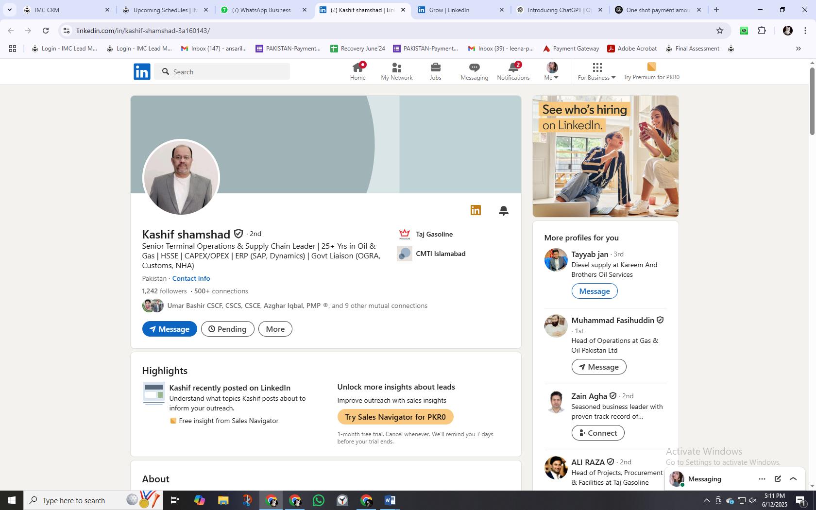Bookmark this page with star icon

[720, 31]
